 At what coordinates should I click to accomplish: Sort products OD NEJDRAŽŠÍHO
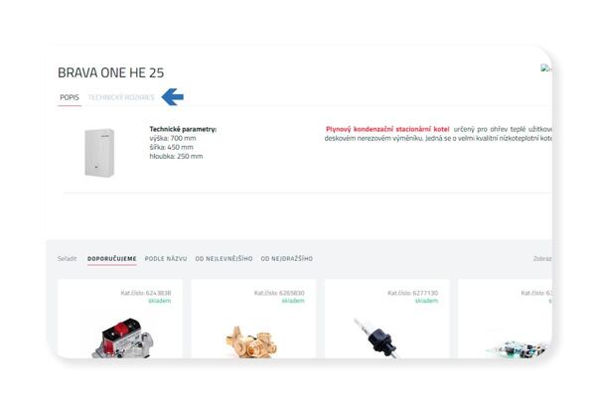click(287, 259)
